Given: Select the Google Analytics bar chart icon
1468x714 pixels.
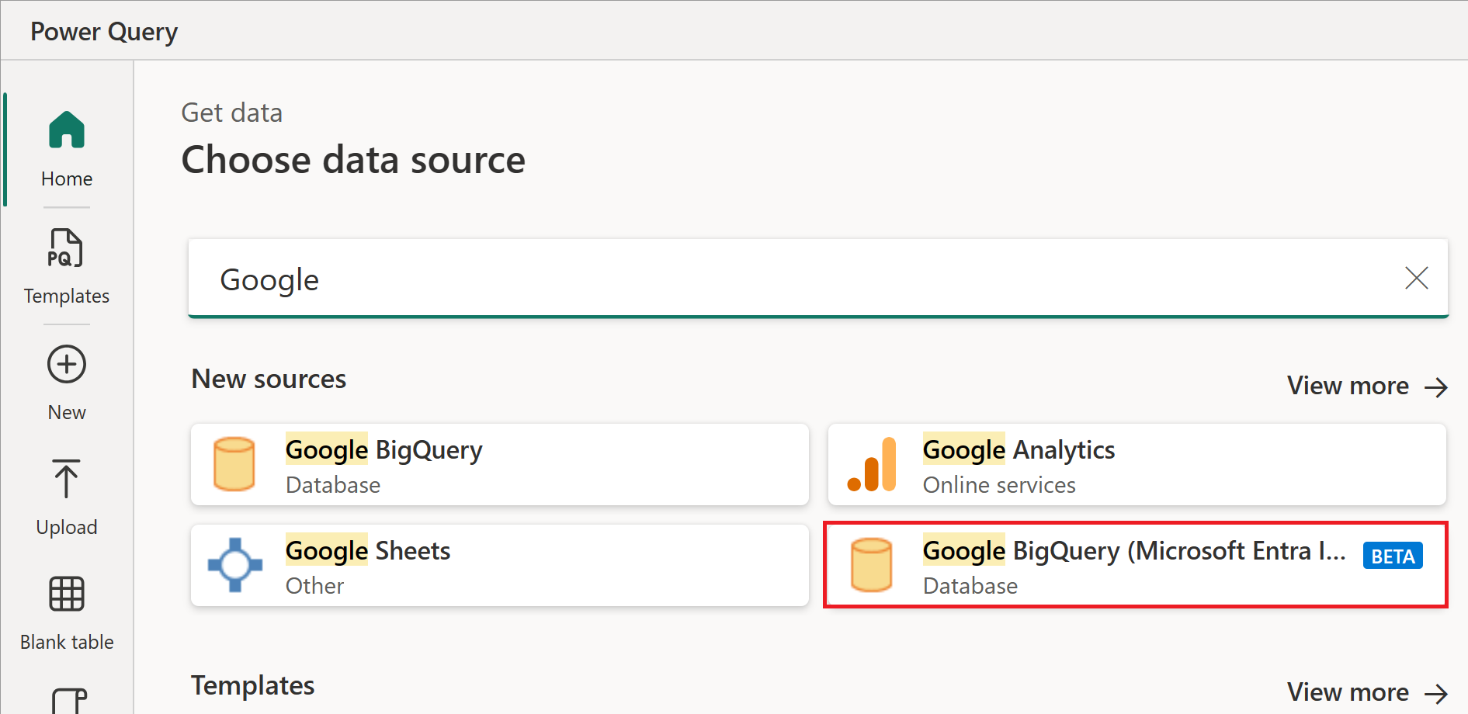Looking at the screenshot, I should [872, 464].
